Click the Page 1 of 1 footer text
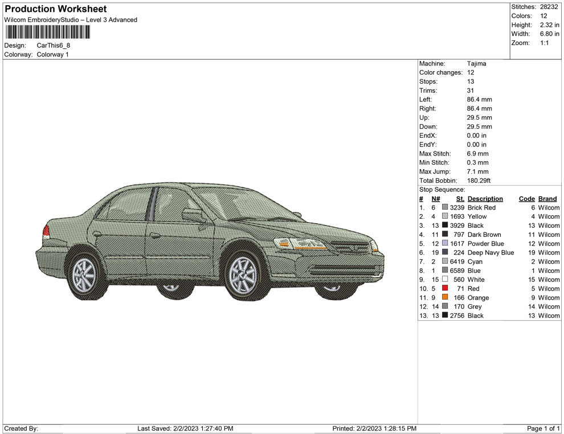This screenshot has height=434, width=564. click(x=543, y=428)
